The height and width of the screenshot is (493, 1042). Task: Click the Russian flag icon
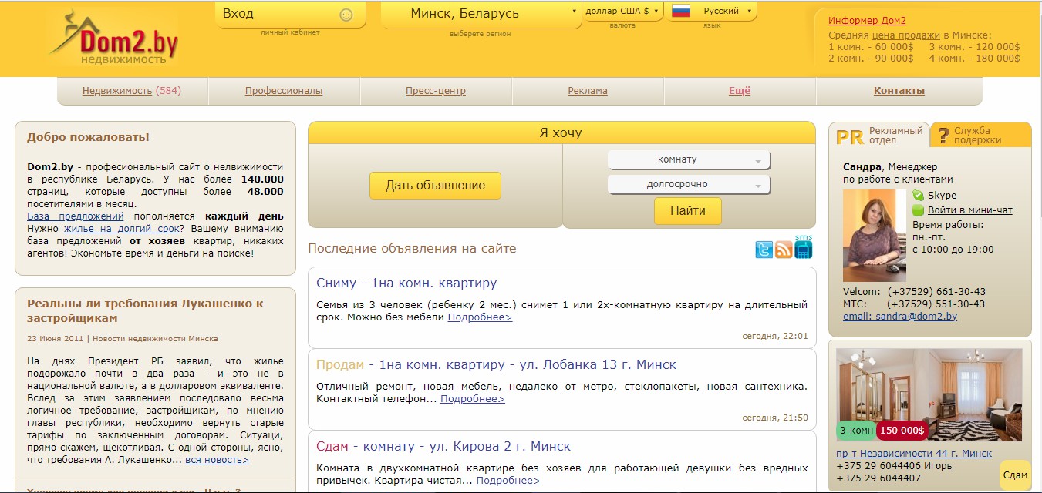pyautogui.click(x=681, y=11)
